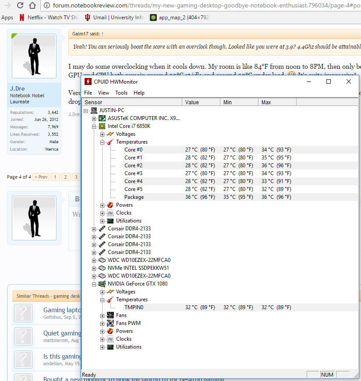Expand the CPU Powers node
This screenshot has height=381, width=361.
tap(103, 205)
